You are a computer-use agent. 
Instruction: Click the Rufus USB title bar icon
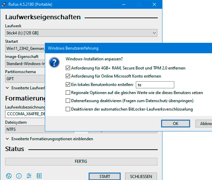click(4, 4)
